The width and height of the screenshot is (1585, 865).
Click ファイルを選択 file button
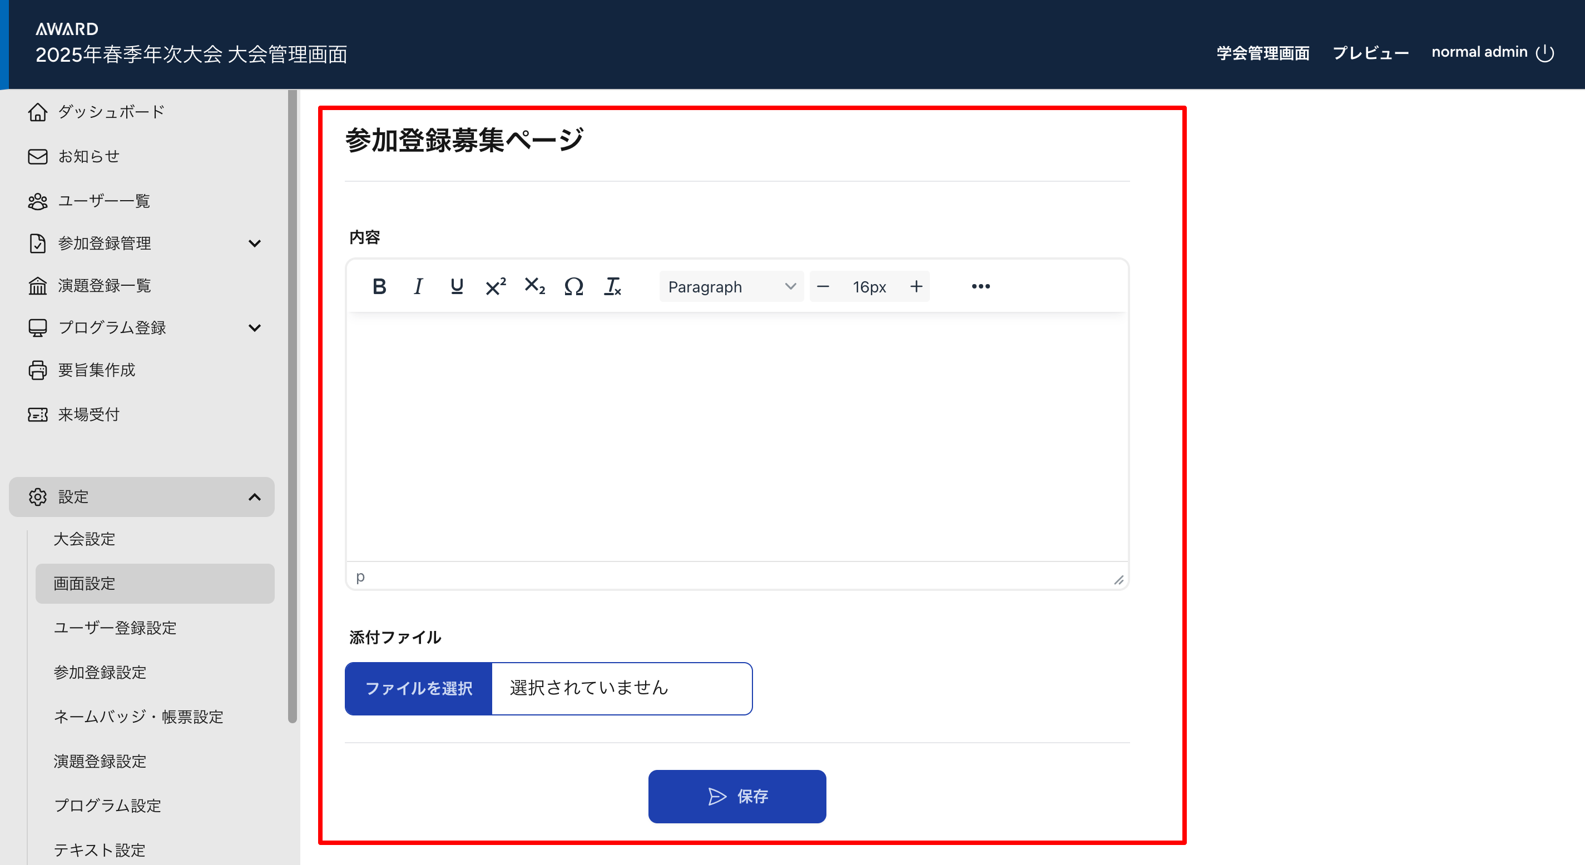coord(418,688)
